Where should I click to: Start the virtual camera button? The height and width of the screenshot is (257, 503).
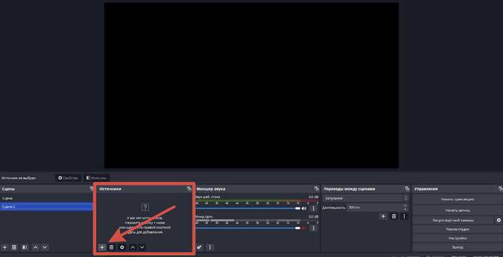453,220
